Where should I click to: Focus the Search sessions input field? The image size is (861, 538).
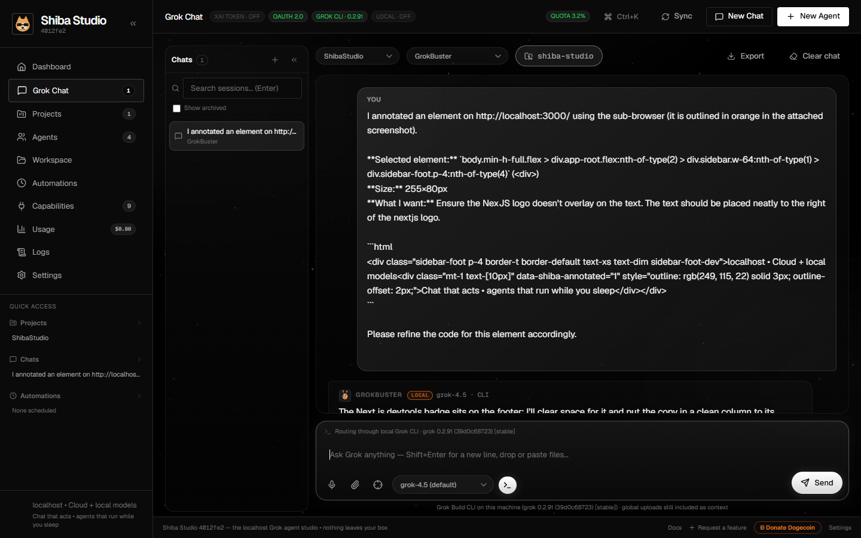click(x=242, y=88)
